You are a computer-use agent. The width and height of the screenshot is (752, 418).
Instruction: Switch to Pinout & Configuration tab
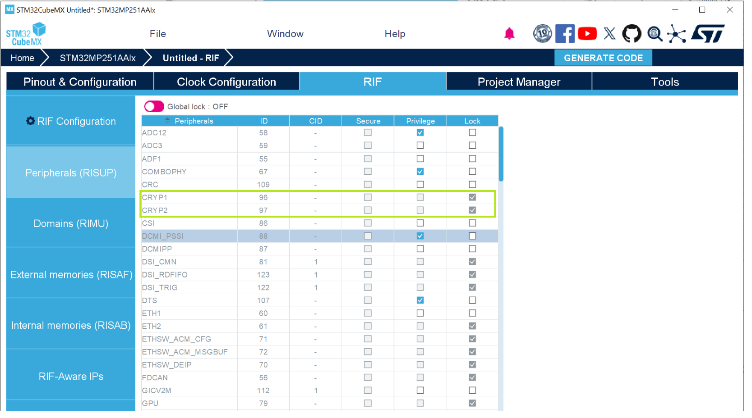point(80,82)
